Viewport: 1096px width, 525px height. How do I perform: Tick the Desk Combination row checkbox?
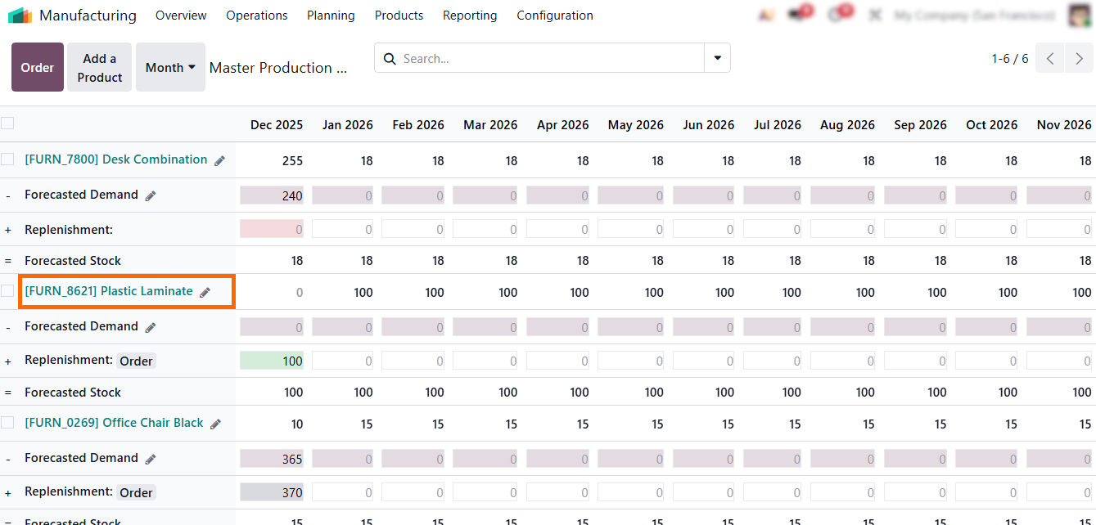[7, 159]
